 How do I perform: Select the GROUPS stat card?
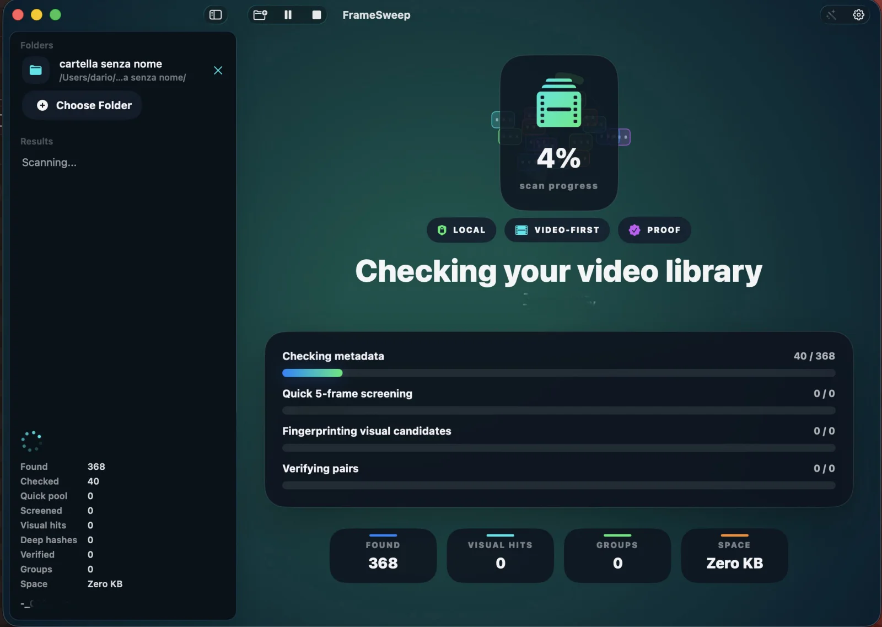[x=617, y=555]
